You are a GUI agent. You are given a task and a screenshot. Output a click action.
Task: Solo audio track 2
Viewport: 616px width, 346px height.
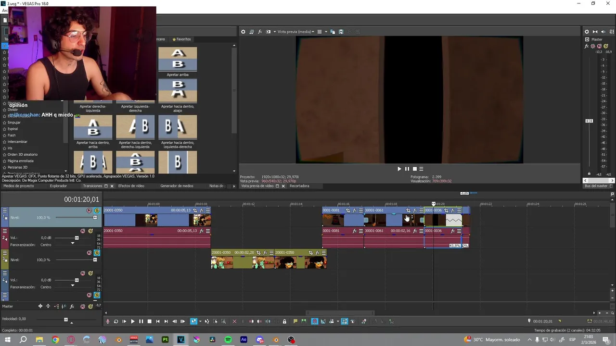tap(90, 231)
